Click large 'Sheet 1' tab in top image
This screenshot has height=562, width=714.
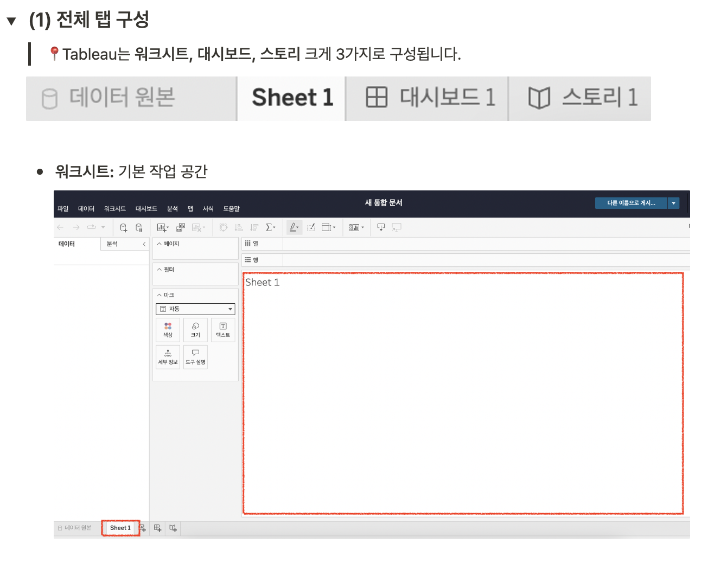(292, 99)
